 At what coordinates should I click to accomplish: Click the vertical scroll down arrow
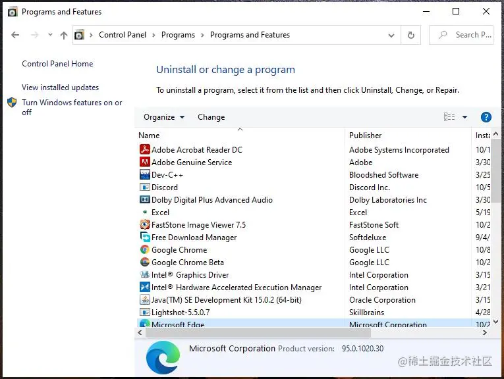(x=495, y=321)
